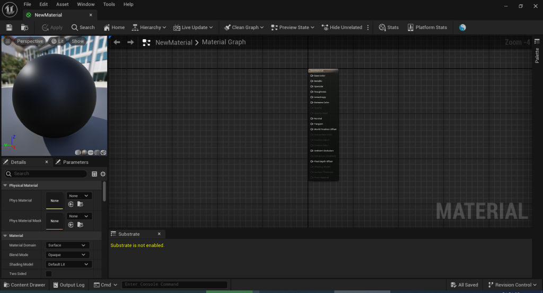Enable the Two Sided checkbox
Image resolution: width=543 pixels, height=293 pixels.
[49, 274]
